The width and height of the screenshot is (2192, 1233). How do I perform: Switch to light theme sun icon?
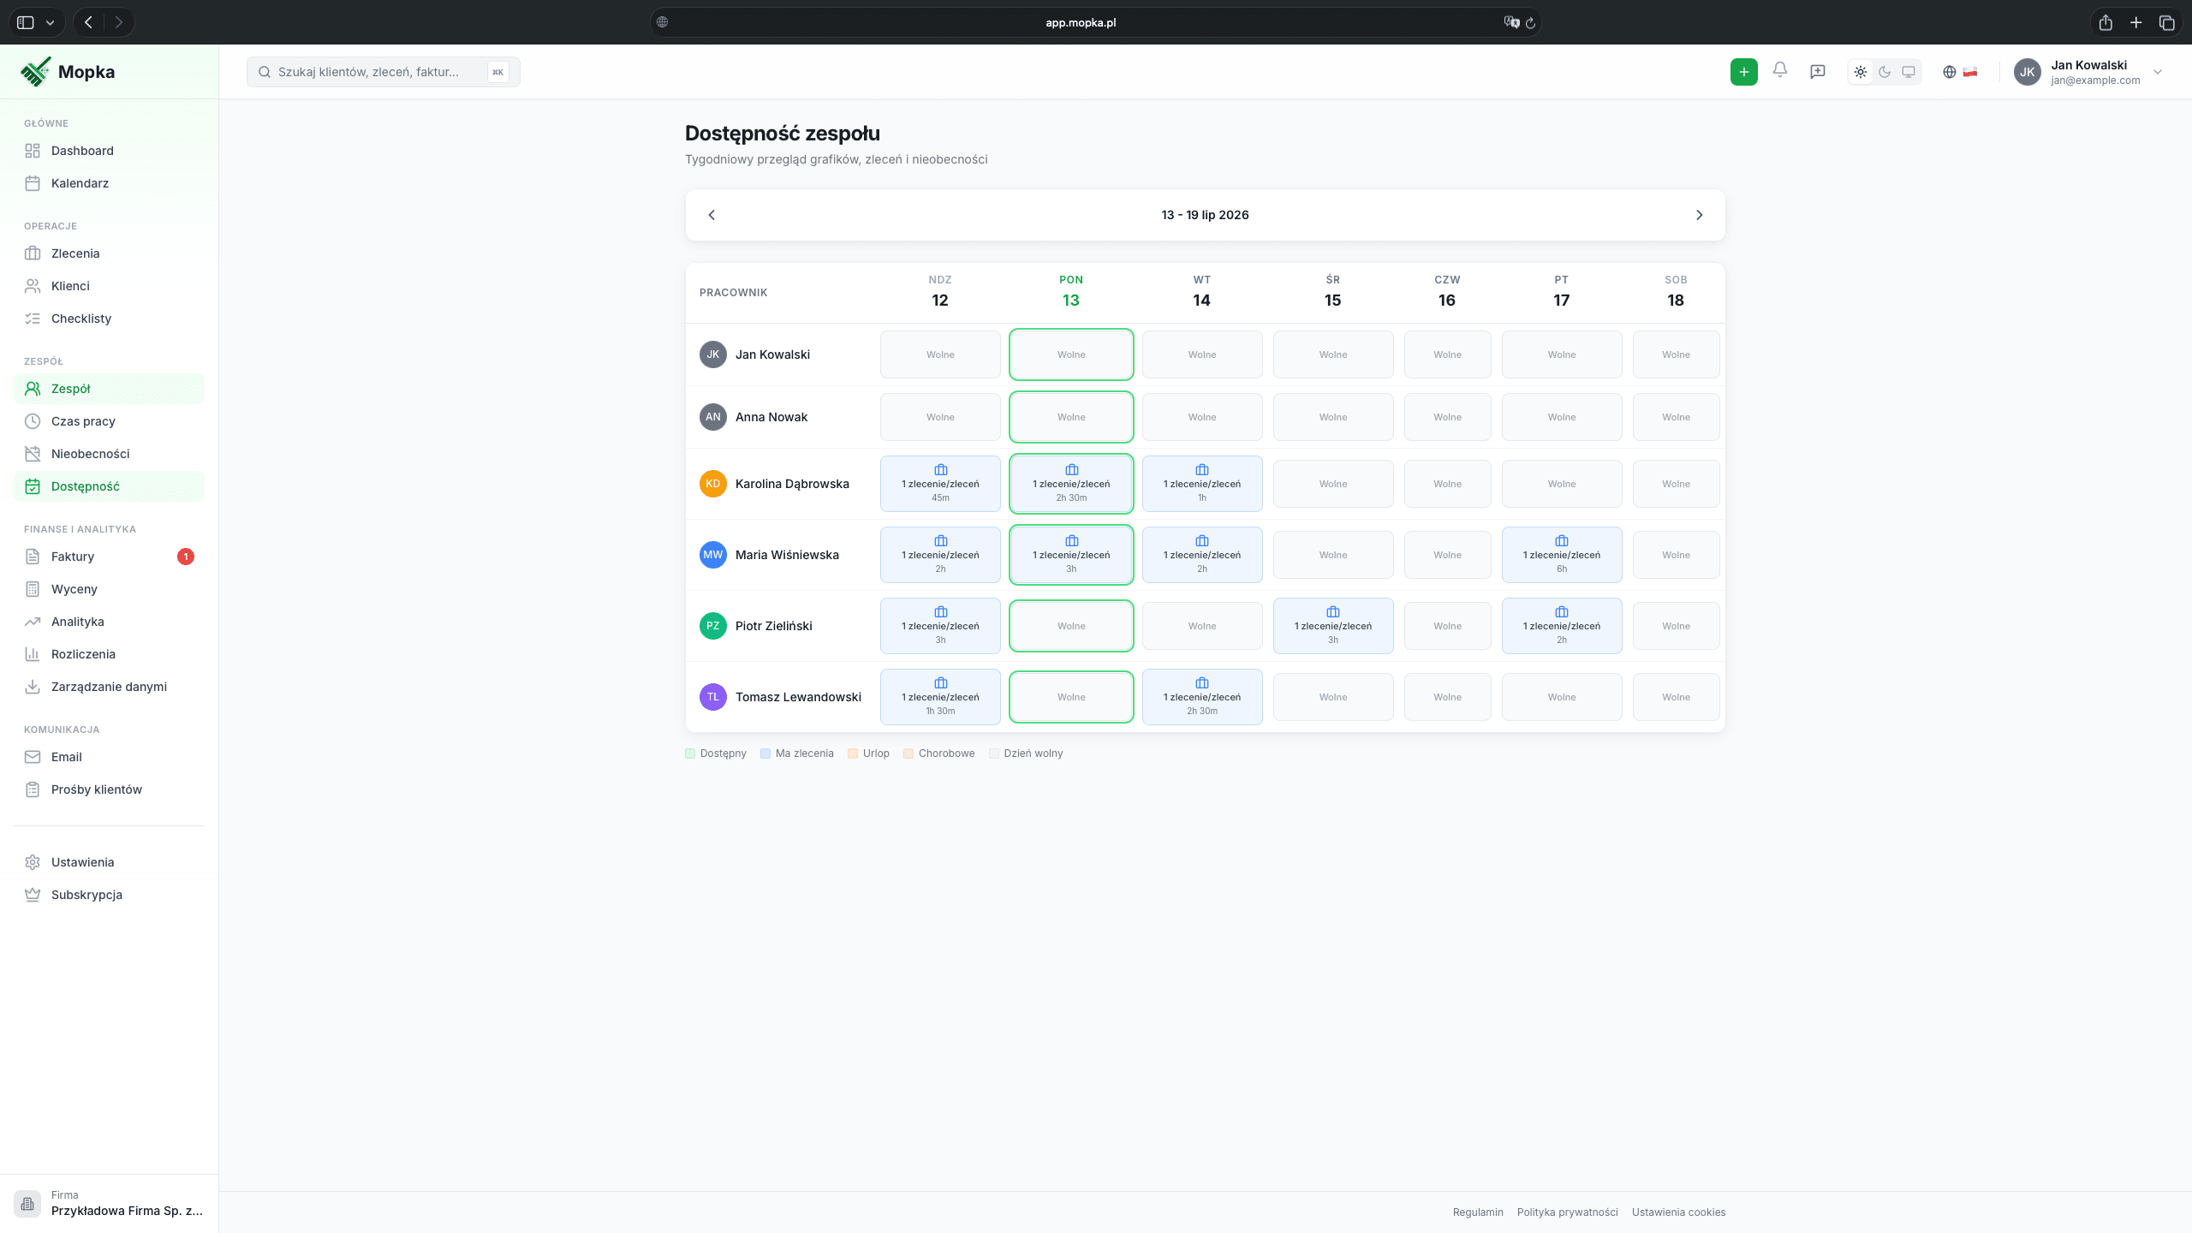pos(1861,72)
